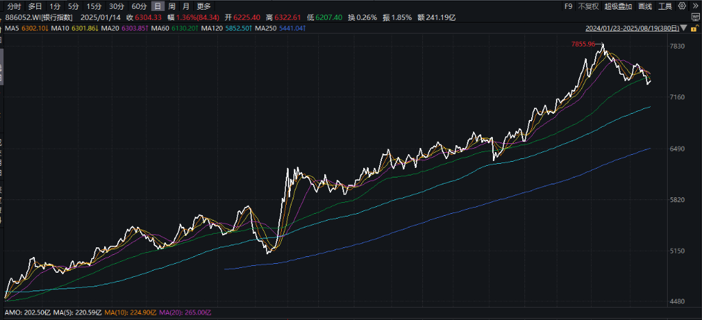The image size is (702, 320).
Task: Select the 画线 drawing tool
Action: [645, 6]
